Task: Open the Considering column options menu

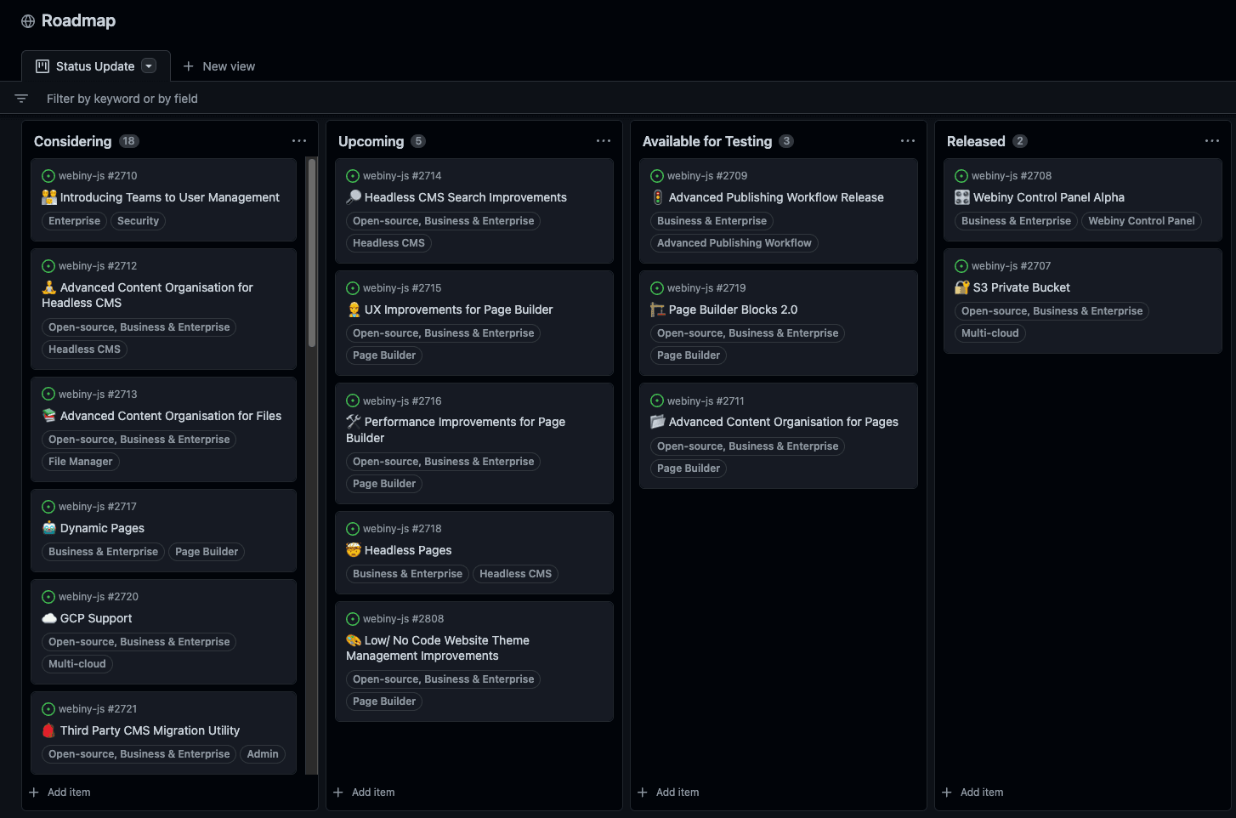Action: pyautogui.click(x=299, y=141)
